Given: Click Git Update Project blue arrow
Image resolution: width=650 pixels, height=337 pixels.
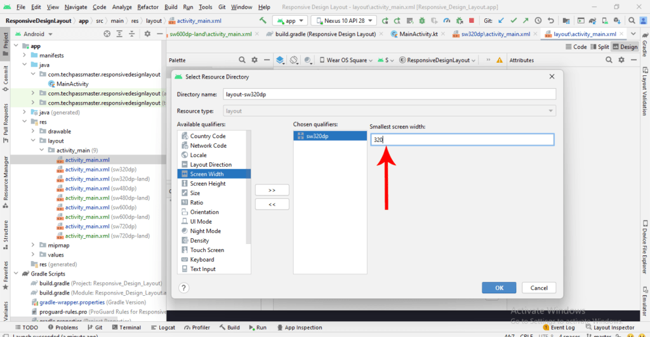Looking at the screenshot, I should [x=501, y=20].
